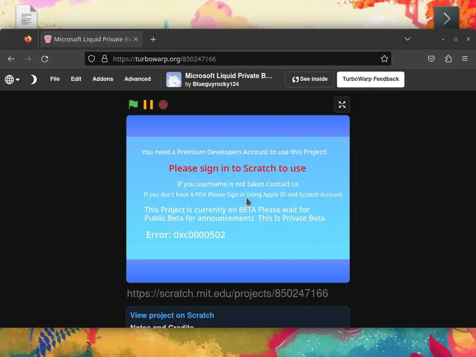
Task: Click the project URL input field
Action: click(x=238, y=293)
